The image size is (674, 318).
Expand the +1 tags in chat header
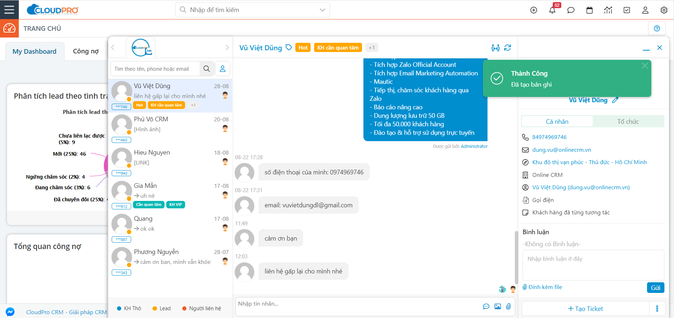tap(372, 47)
